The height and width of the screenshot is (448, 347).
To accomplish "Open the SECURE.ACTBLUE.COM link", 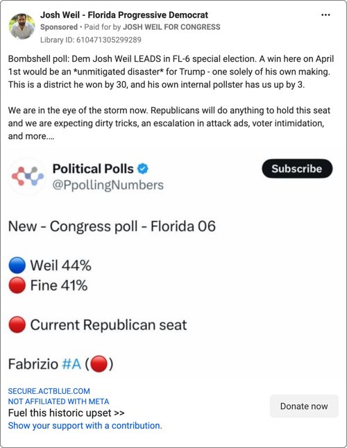I will tap(49, 391).
